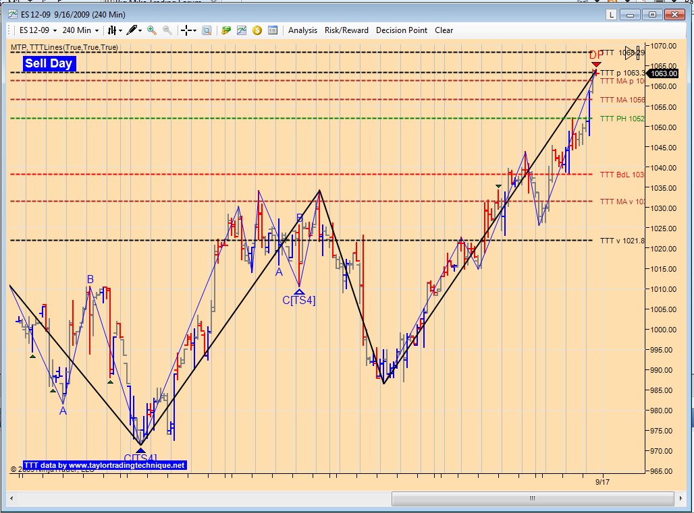
Task: Toggle the link L button in title bar
Action: pyautogui.click(x=611, y=15)
